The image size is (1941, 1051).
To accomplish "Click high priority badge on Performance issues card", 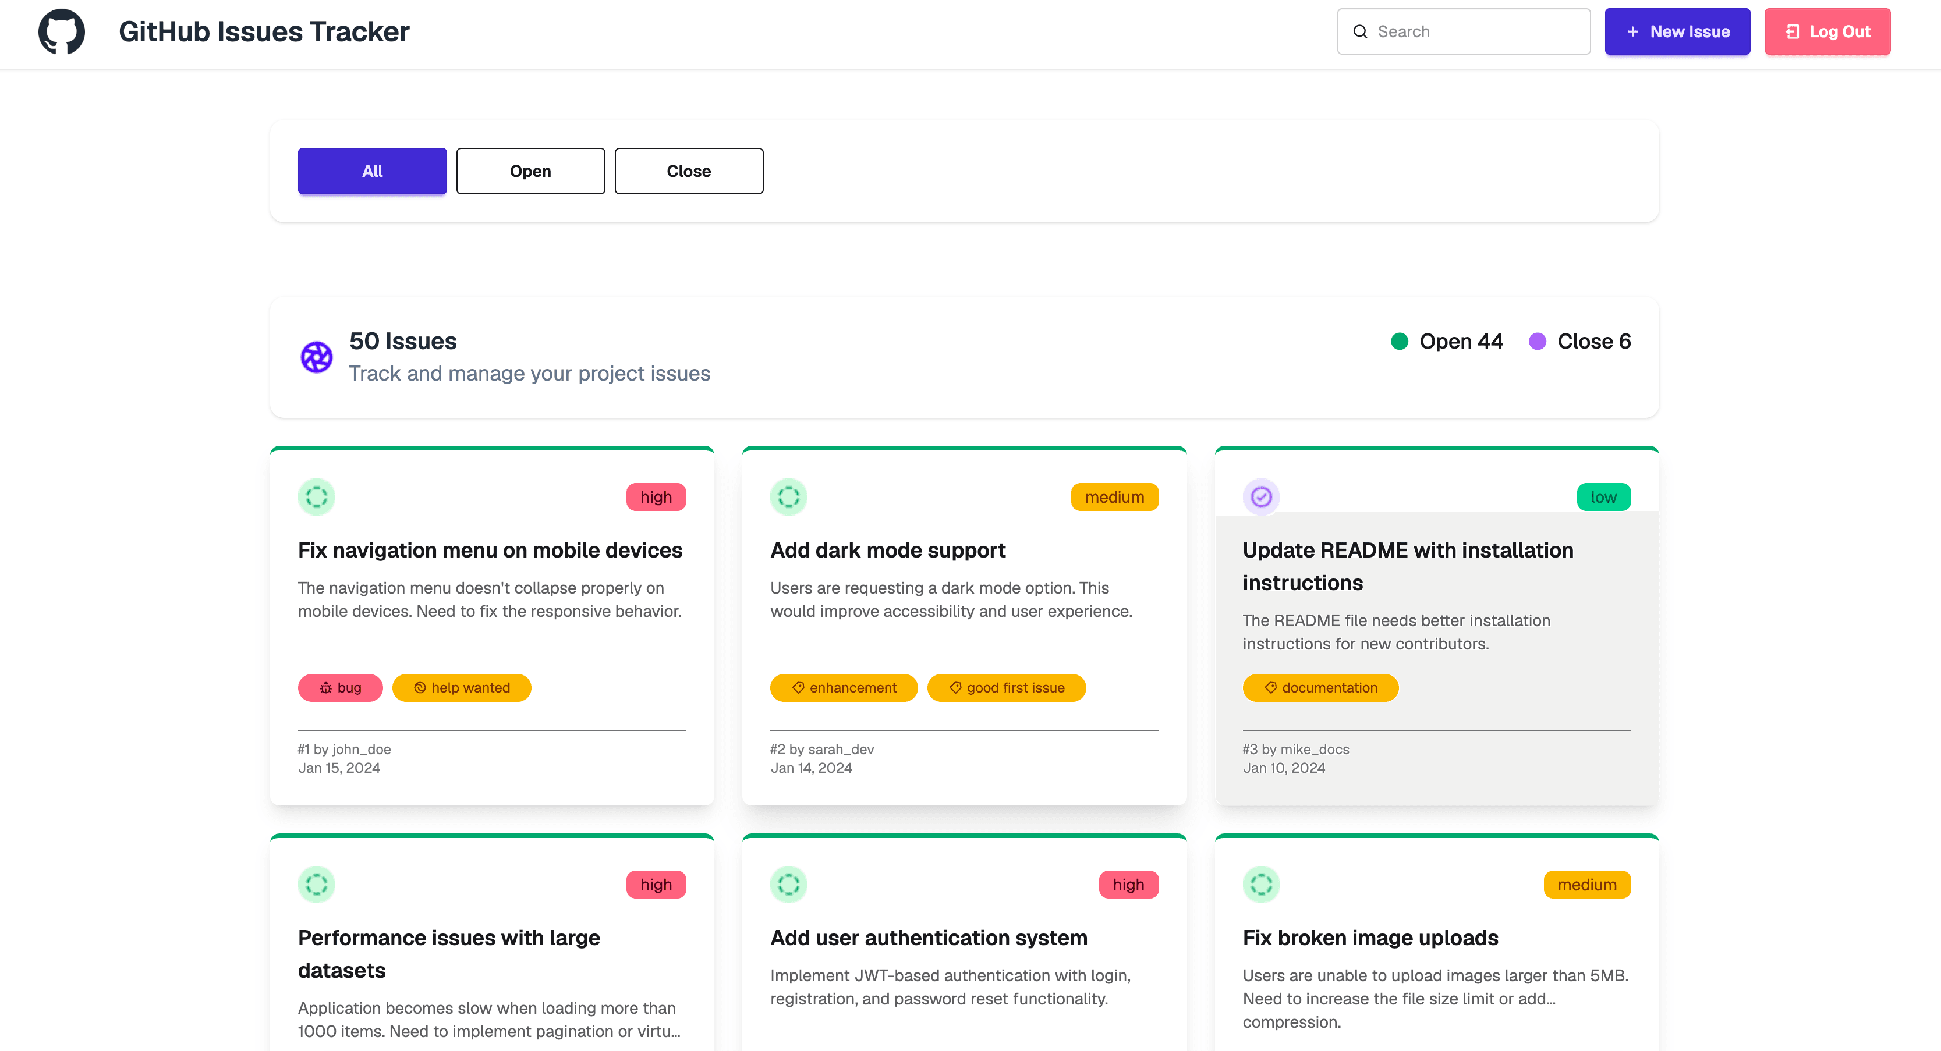I will pyautogui.click(x=656, y=885).
